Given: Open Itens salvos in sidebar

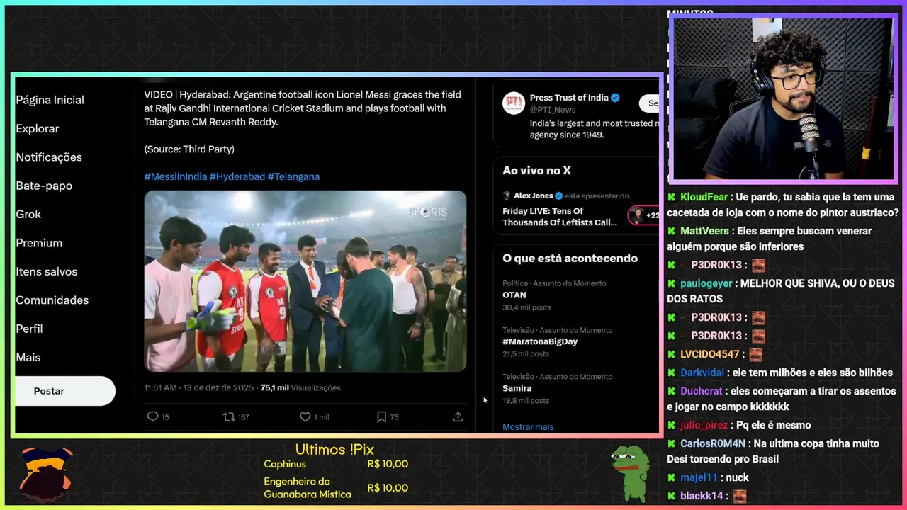Looking at the screenshot, I should pos(47,272).
